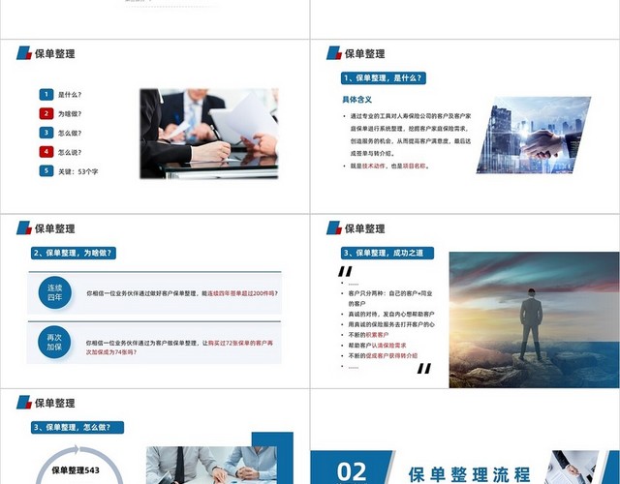Click the red text 项目名称

click(x=415, y=166)
